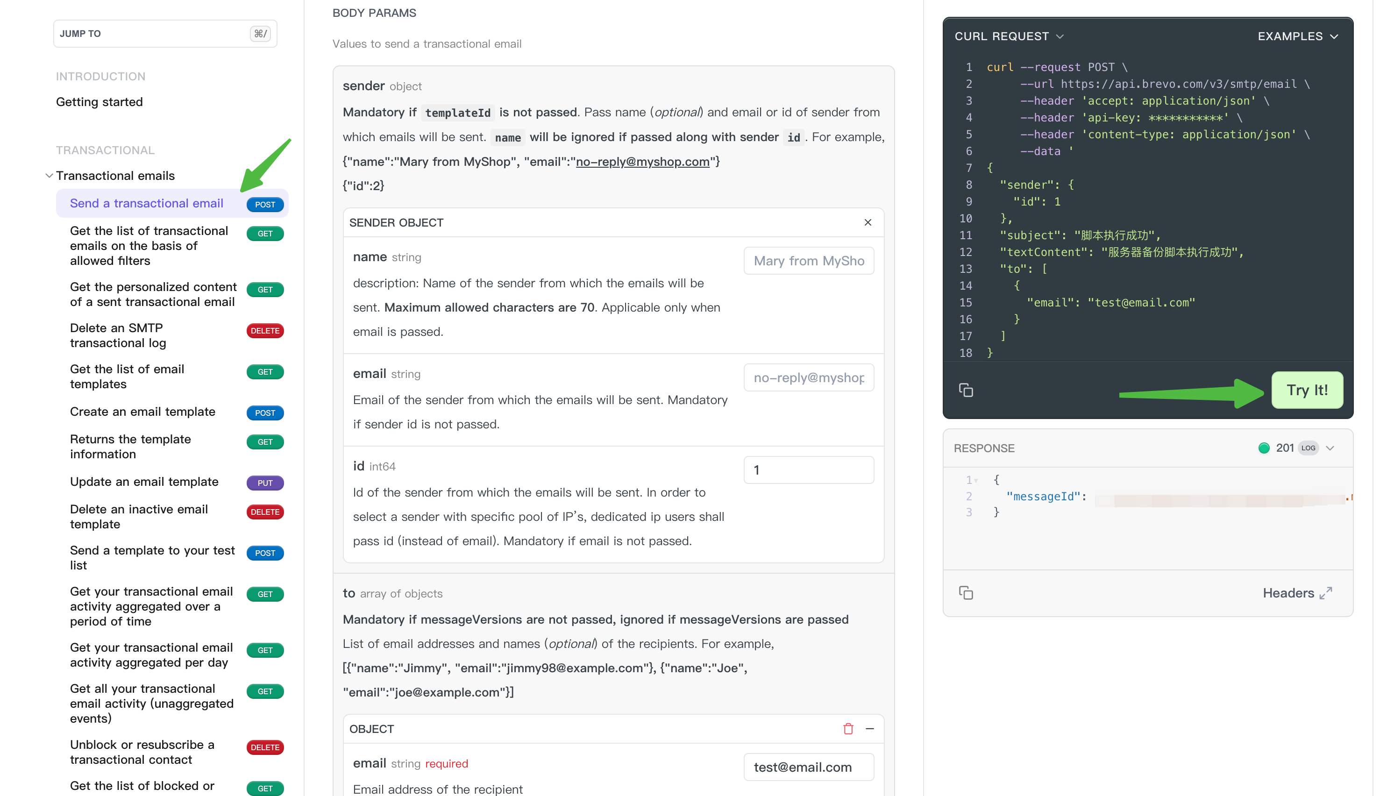Click the sender email input field

coord(809,377)
